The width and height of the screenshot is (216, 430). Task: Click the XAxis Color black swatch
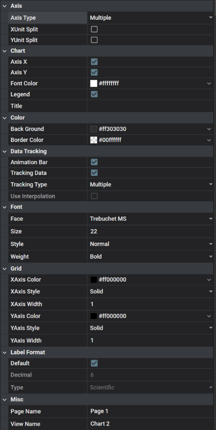(94, 280)
